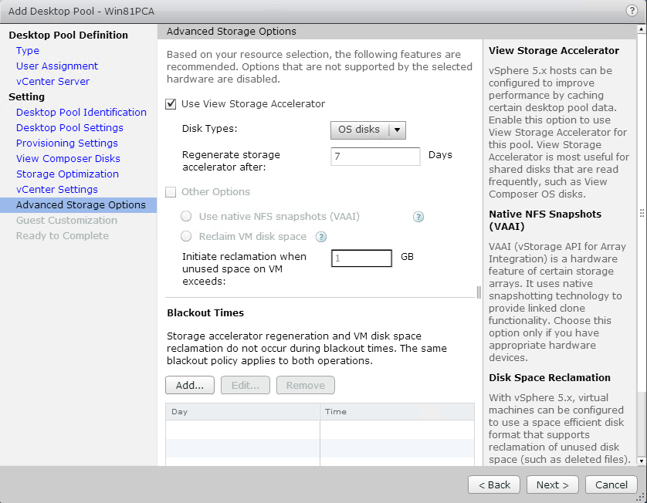This screenshot has height=503, width=647.
Task: Open the vCenter Server step
Action: 53,82
